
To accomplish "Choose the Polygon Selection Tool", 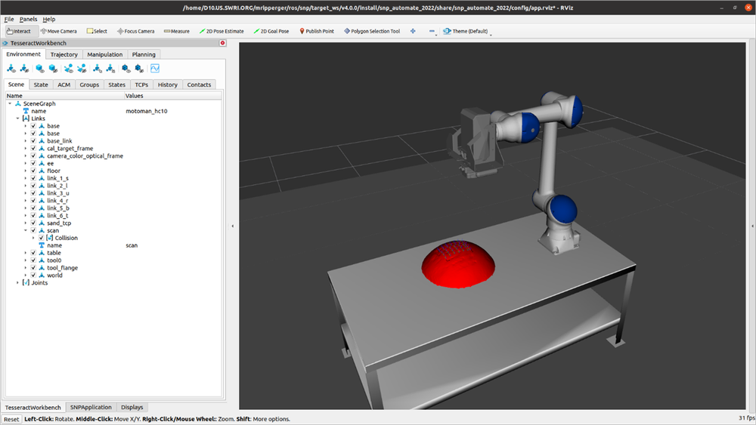I will click(x=372, y=31).
